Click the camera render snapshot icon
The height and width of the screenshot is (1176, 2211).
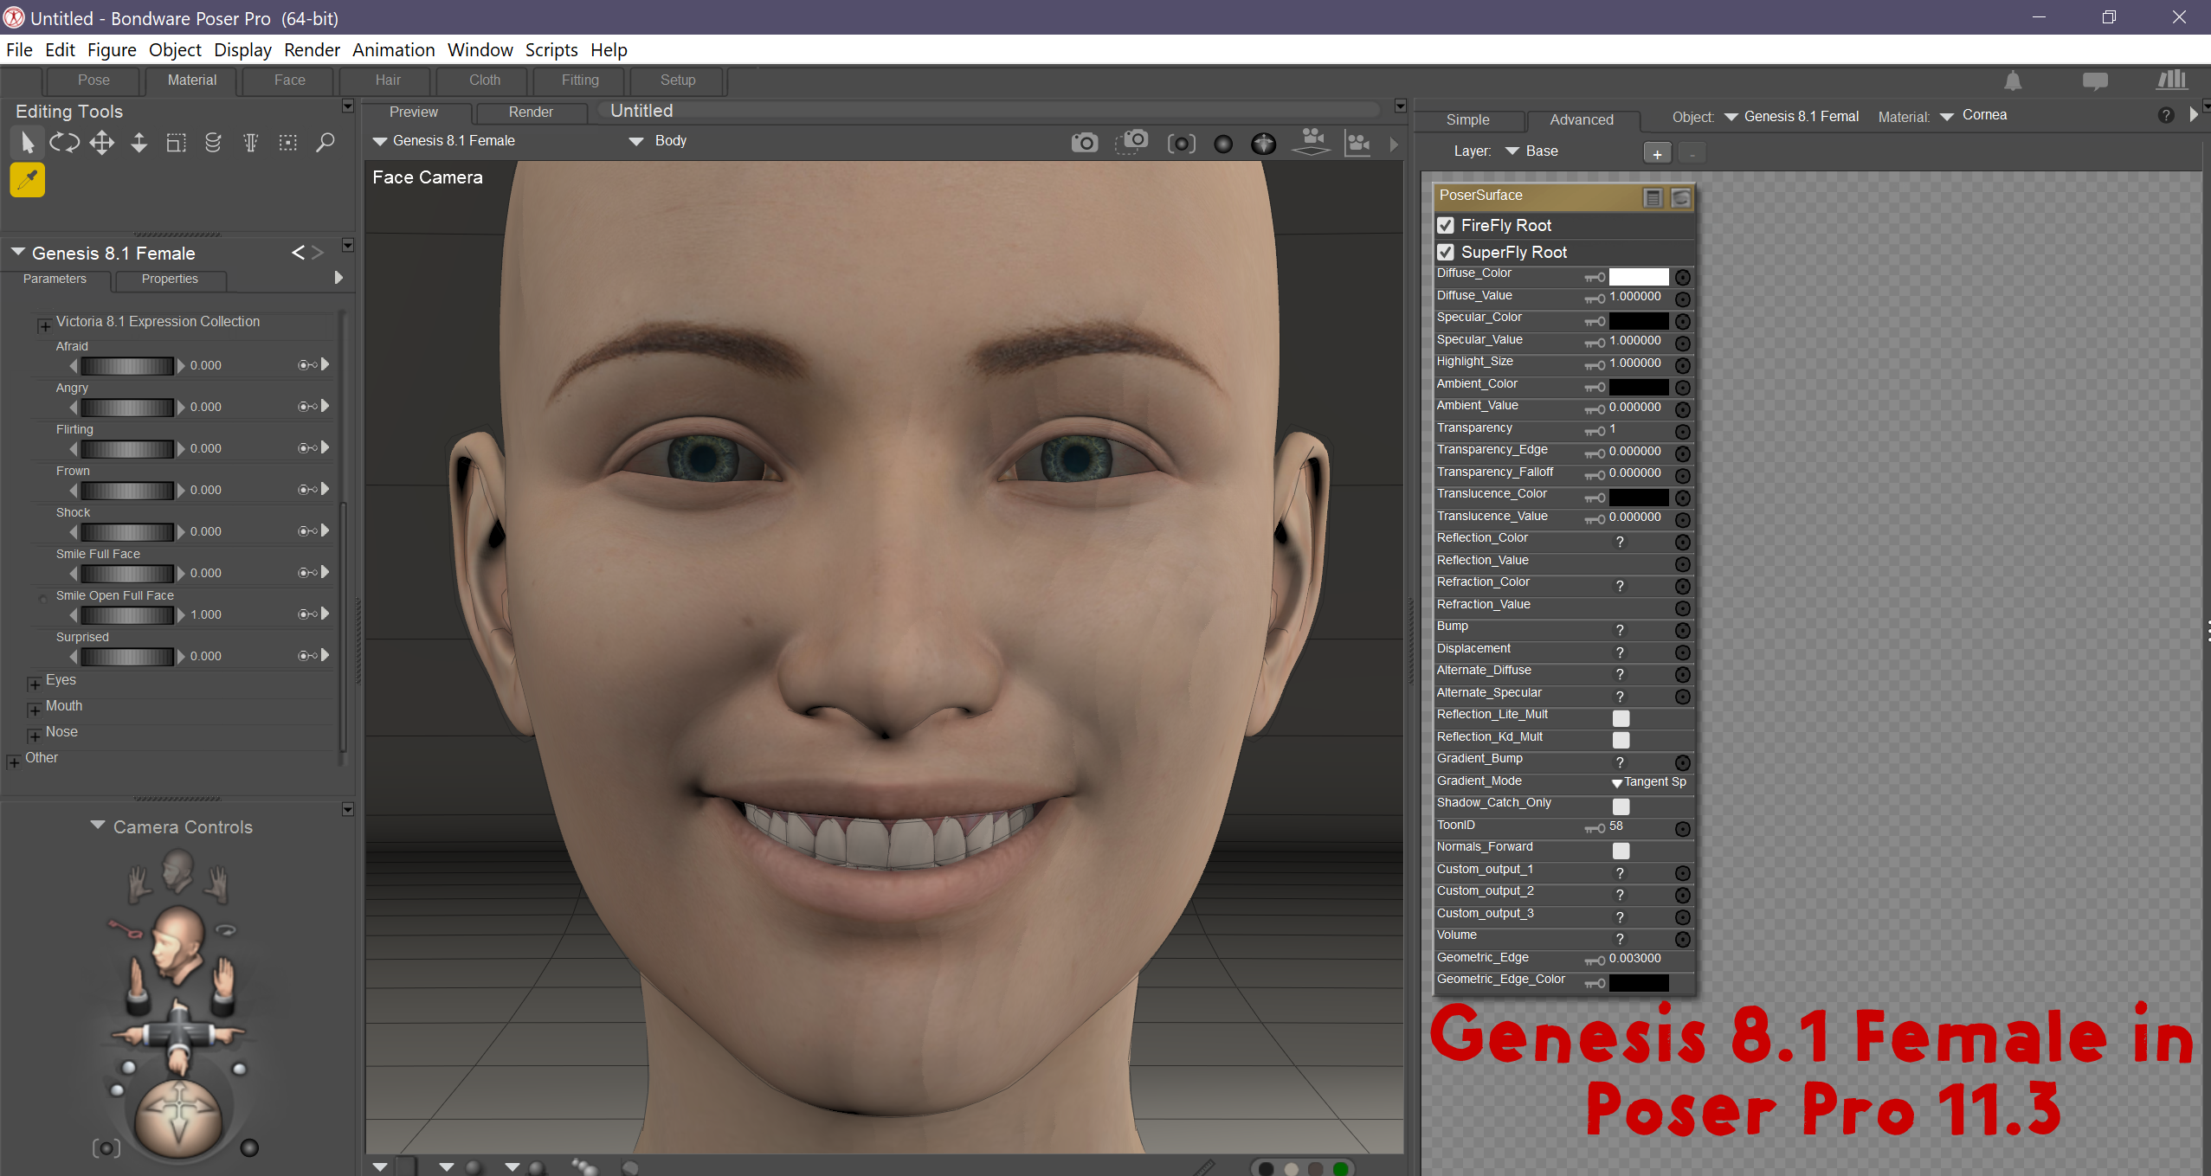pos(1084,143)
